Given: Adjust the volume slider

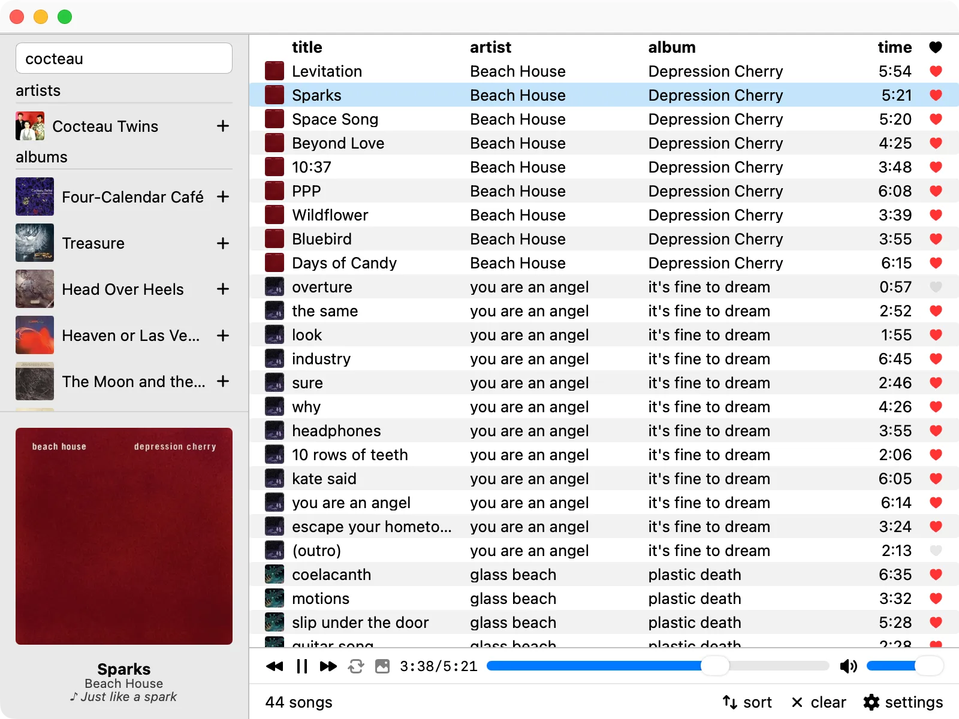Looking at the screenshot, I should pos(904,666).
